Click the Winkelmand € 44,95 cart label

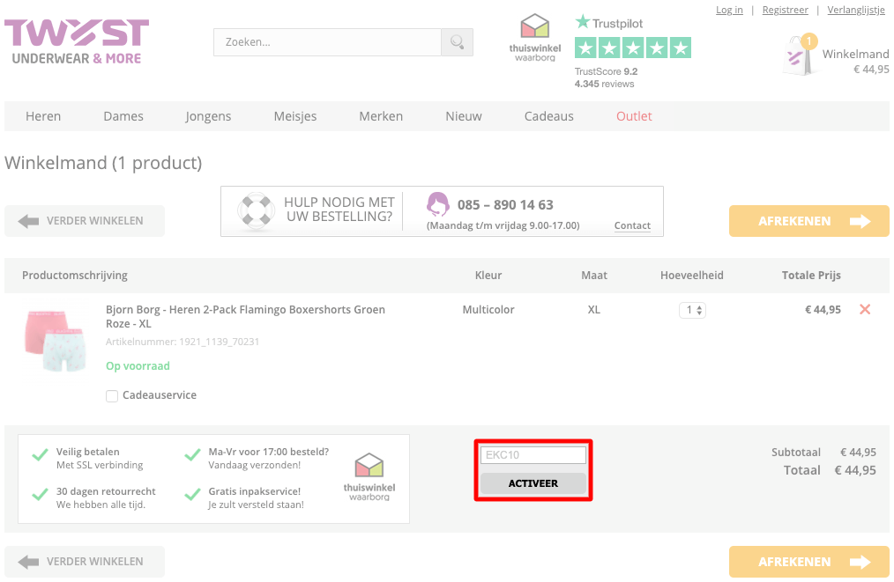click(x=855, y=62)
